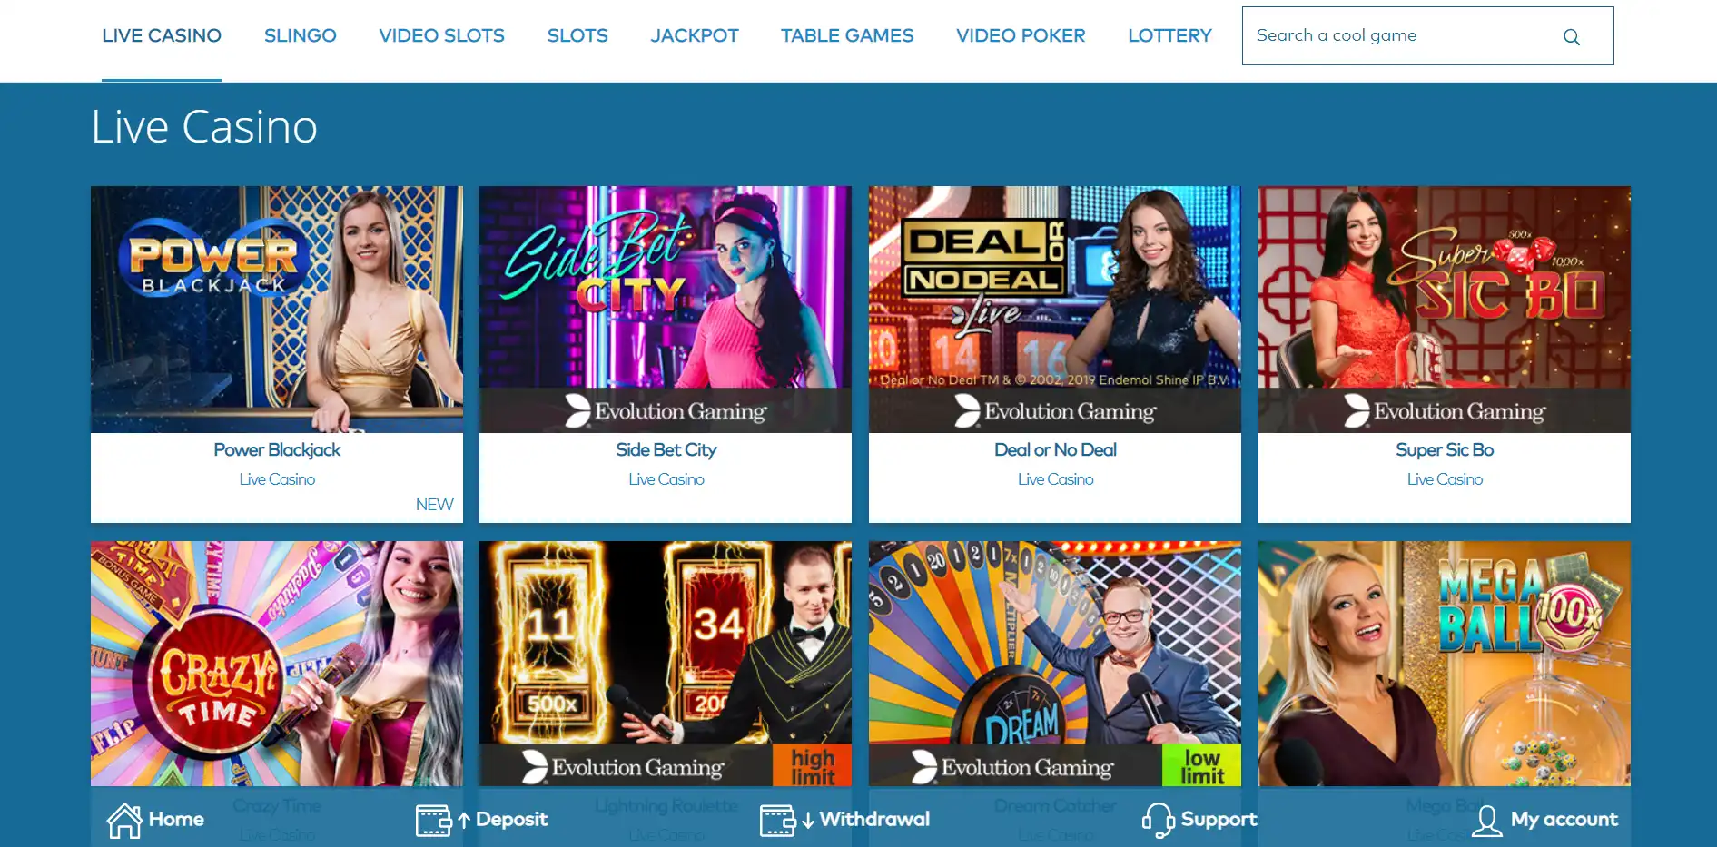This screenshot has width=1717, height=847.
Task: Focus the 'Search a cool game' field
Action: tap(1427, 36)
